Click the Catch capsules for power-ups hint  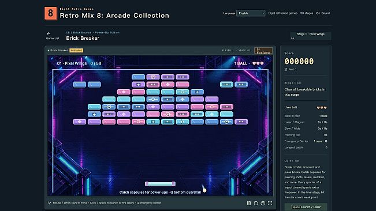coord(160,193)
